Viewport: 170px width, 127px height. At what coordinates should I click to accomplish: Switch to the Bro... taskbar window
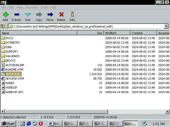pyautogui.click(x=55, y=124)
